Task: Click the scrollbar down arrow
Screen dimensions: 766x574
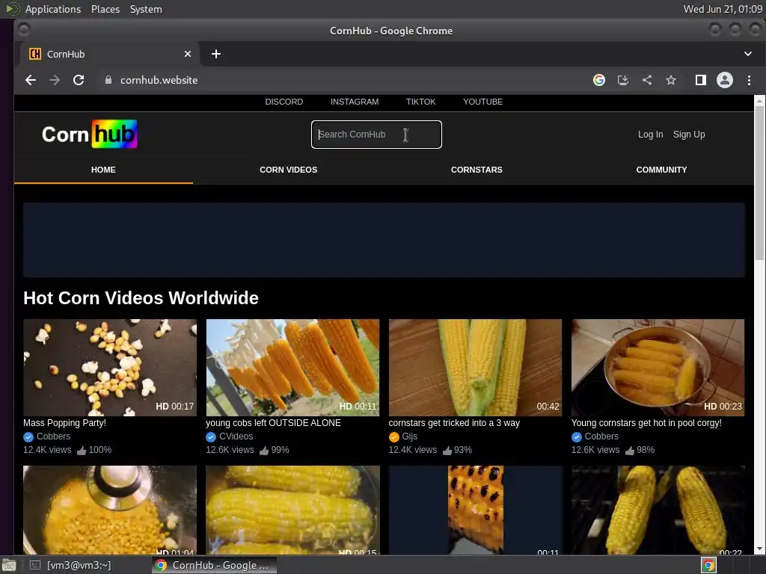Action: (x=759, y=549)
